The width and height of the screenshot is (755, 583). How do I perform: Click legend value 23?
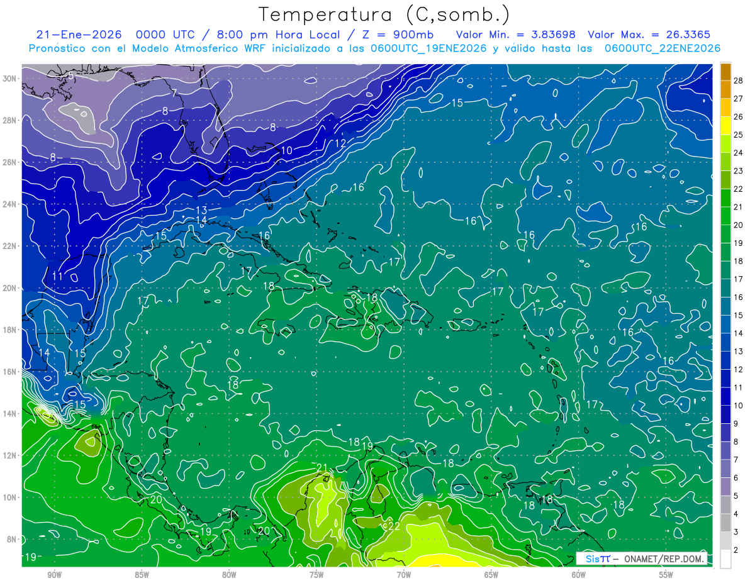click(739, 171)
